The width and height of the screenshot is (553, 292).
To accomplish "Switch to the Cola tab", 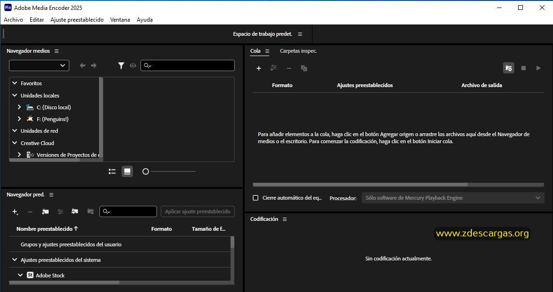I will coord(256,51).
